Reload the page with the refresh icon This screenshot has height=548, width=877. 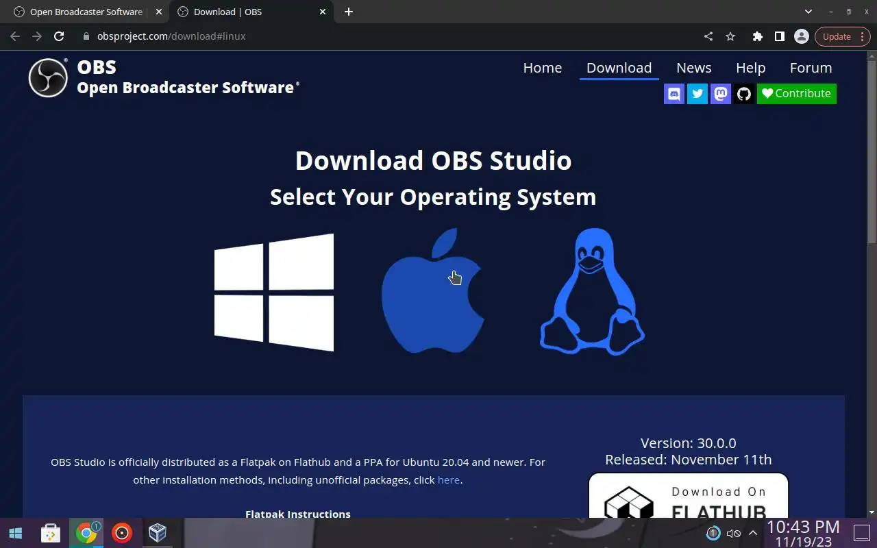point(59,36)
